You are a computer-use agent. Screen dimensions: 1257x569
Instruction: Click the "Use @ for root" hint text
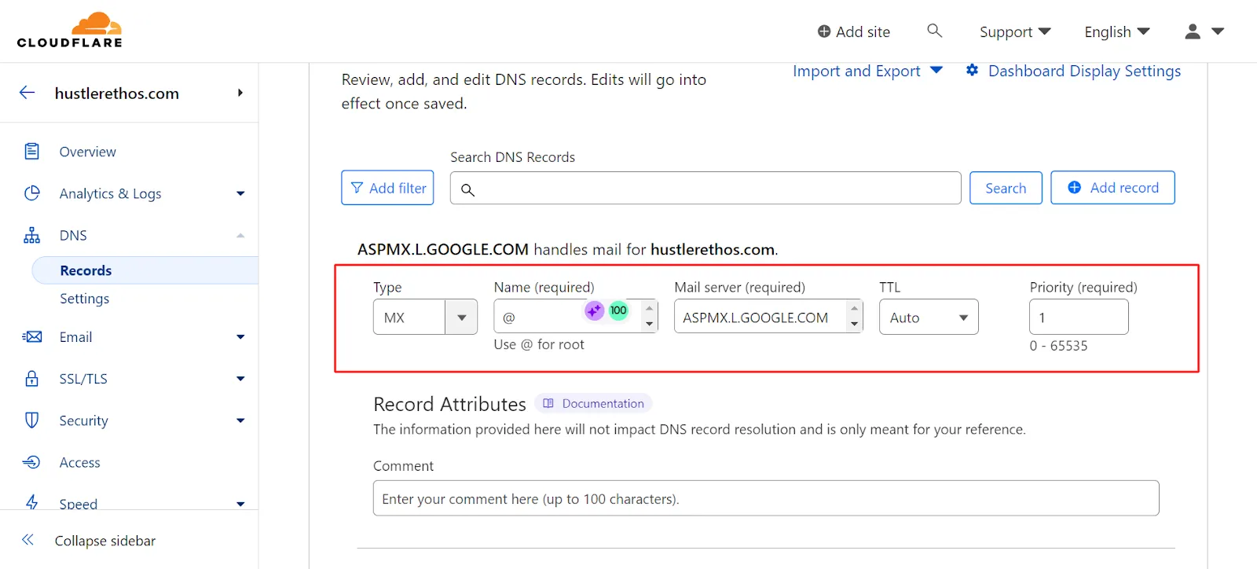coord(539,344)
